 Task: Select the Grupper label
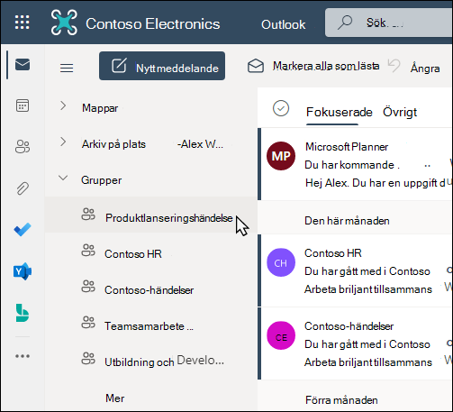[x=102, y=180]
